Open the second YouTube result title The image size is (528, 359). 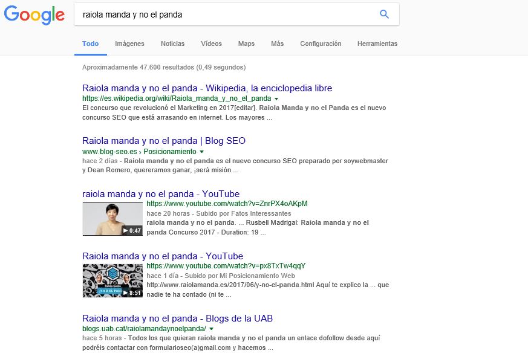[163, 256]
